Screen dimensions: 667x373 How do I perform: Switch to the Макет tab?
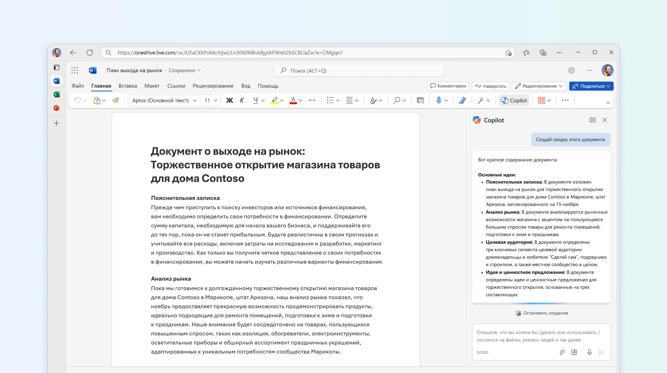click(152, 86)
